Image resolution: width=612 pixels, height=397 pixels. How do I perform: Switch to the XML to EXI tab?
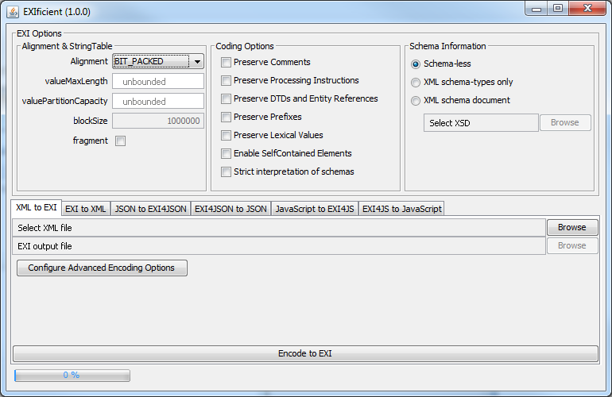(37, 207)
